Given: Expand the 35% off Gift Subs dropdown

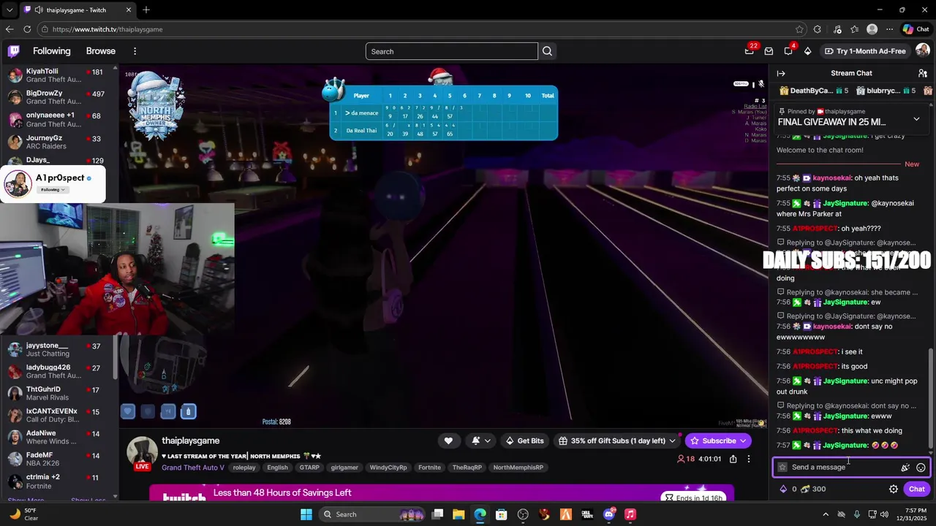Looking at the screenshot, I should pos(672,441).
